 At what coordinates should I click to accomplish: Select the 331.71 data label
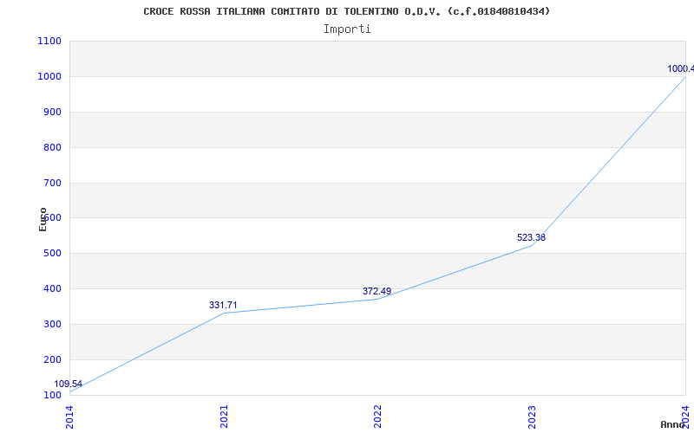[223, 305]
